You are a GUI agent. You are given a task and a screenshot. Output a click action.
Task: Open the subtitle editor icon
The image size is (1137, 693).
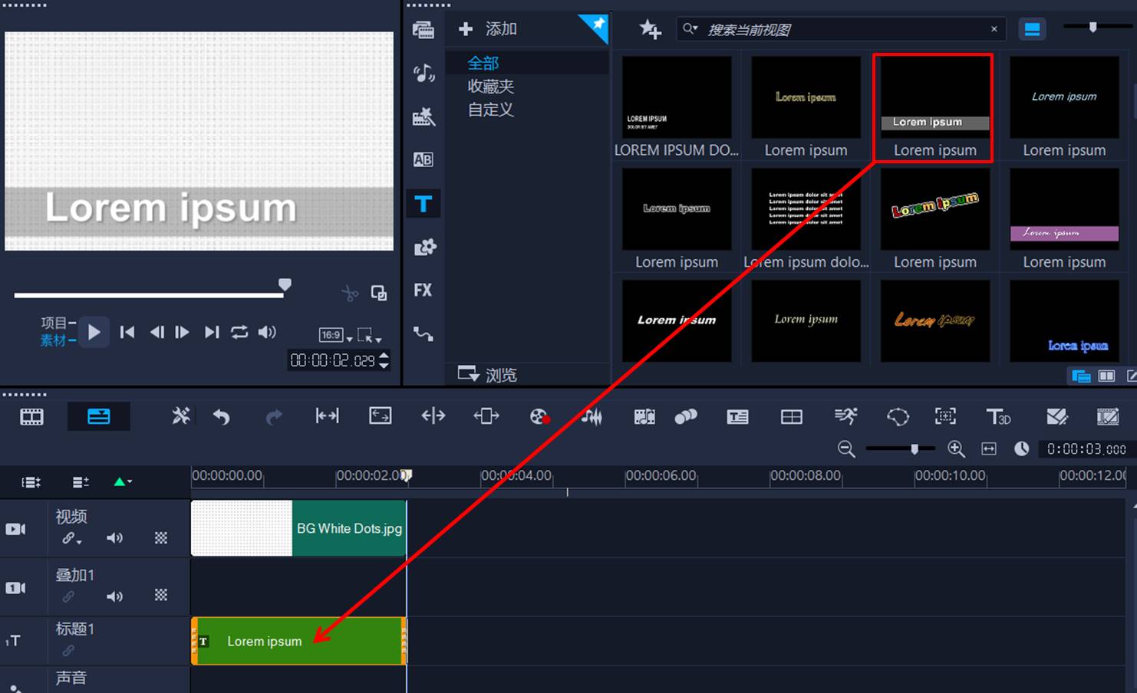tap(737, 416)
